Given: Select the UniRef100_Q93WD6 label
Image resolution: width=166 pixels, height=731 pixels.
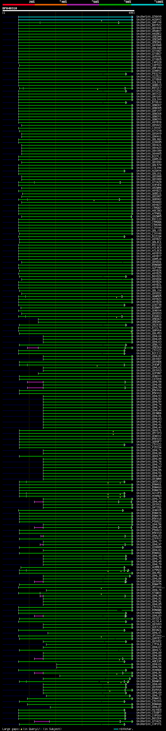Looking at the screenshot, I should click(x=149, y=413).
